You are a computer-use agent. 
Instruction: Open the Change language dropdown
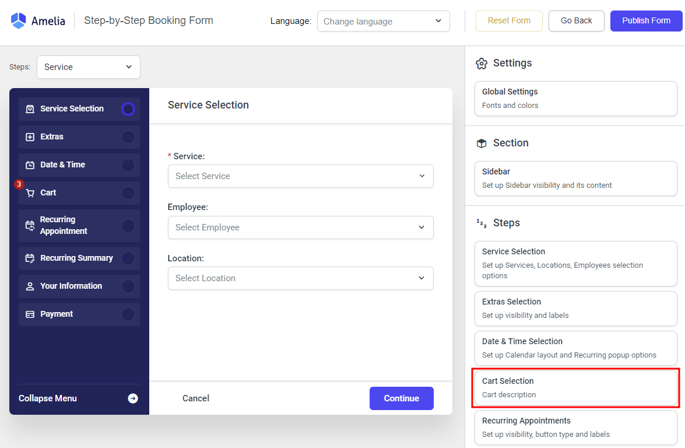coord(383,21)
